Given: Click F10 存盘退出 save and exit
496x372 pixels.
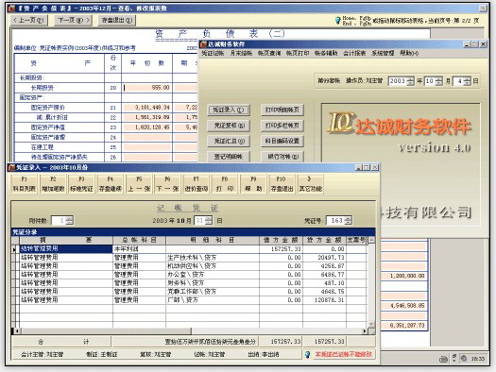Looking at the screenshot, I should pyautogui.click(x=282, y=183).
